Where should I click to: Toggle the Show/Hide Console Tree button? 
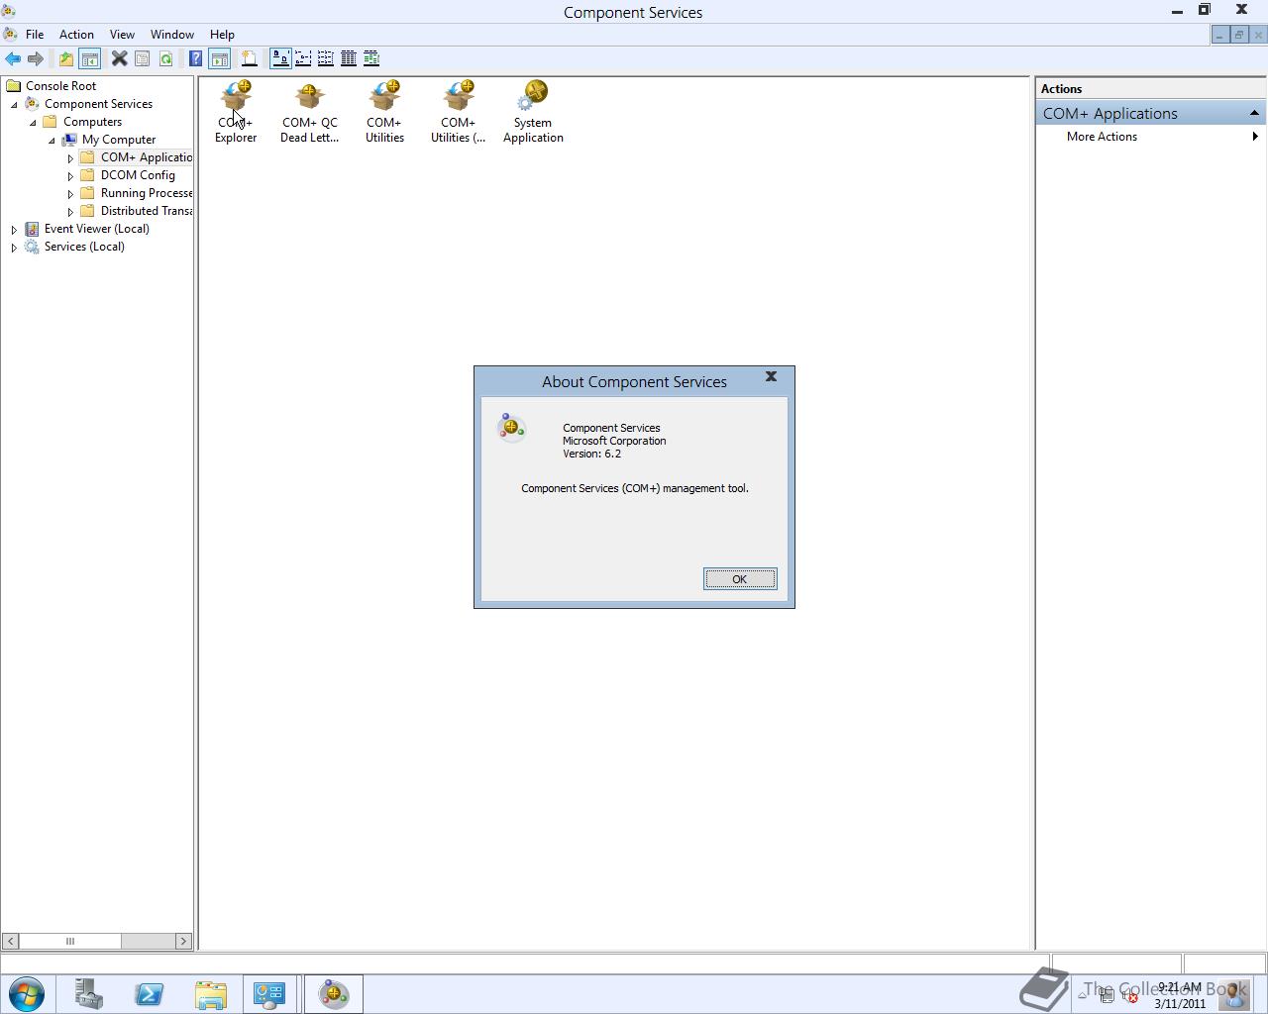click(89, 59)
